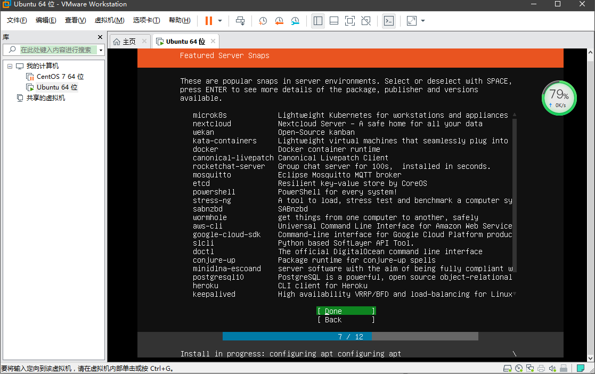Viewport: 595px width, 374px height.
Task: Revert the VM to its previous snapshot
Action: click(x=279, y=20)
